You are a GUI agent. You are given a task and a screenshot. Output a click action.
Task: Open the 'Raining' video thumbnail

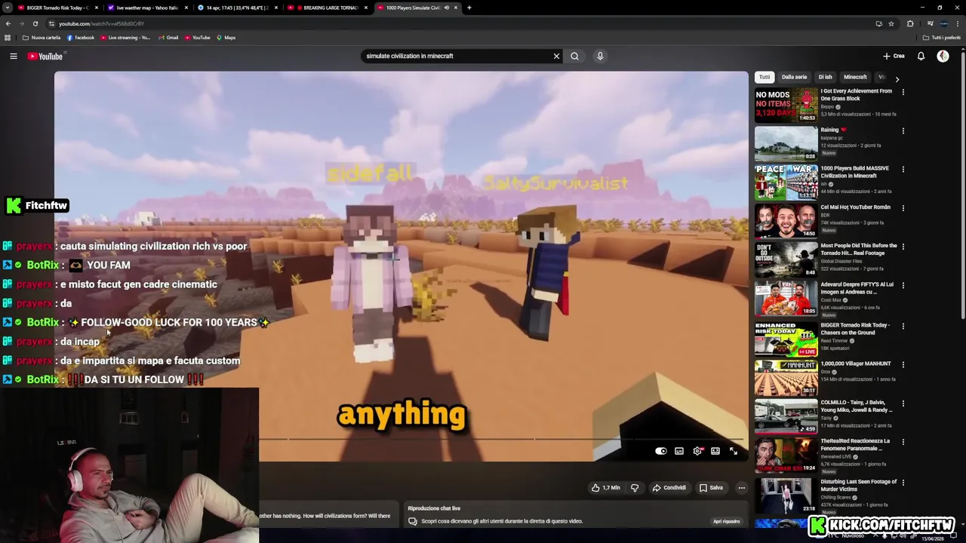coord(786,143)
